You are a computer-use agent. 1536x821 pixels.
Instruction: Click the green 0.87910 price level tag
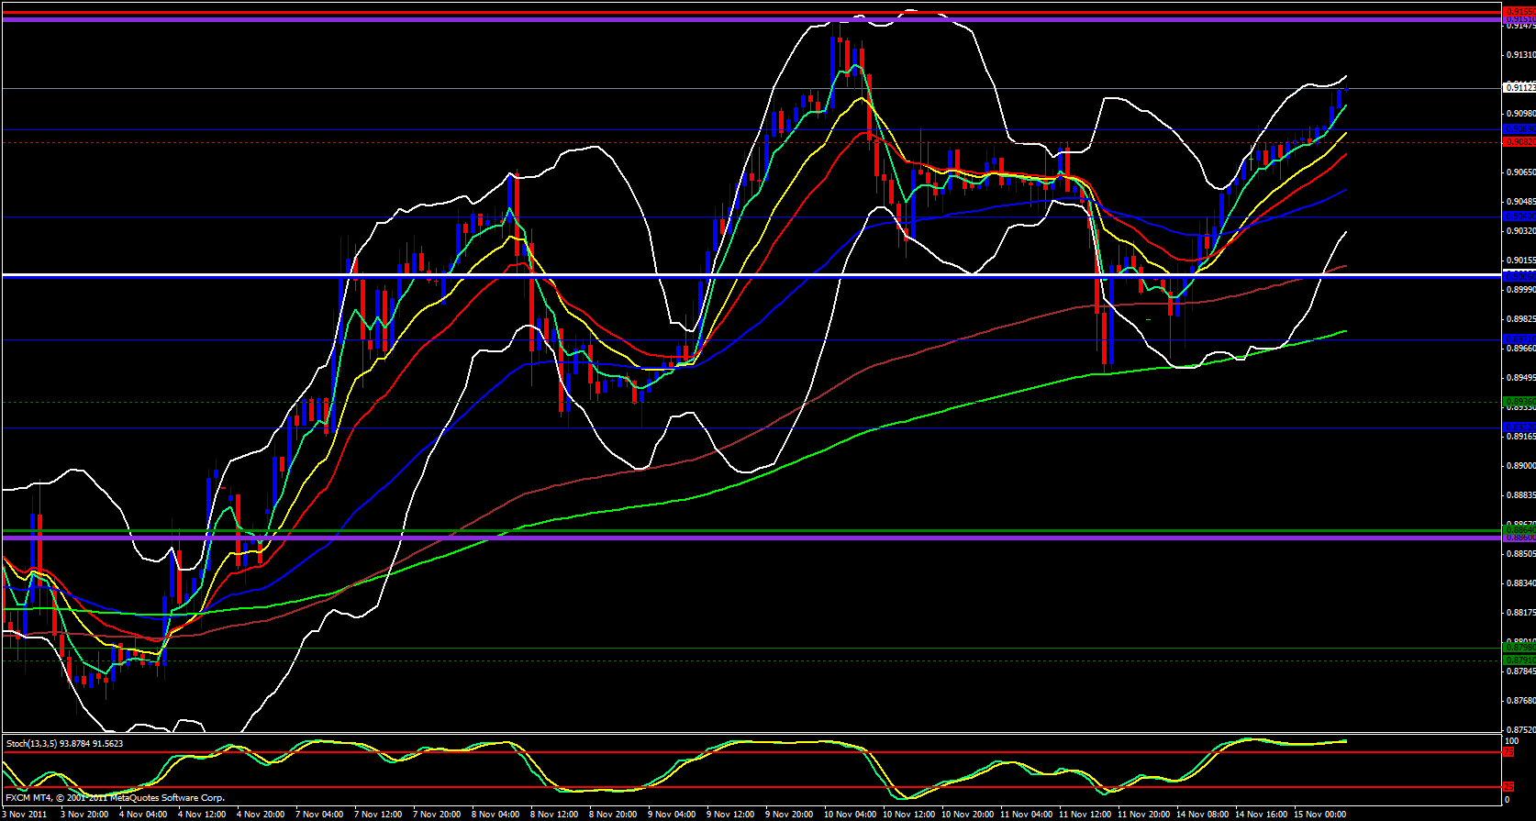point(1518,660)
